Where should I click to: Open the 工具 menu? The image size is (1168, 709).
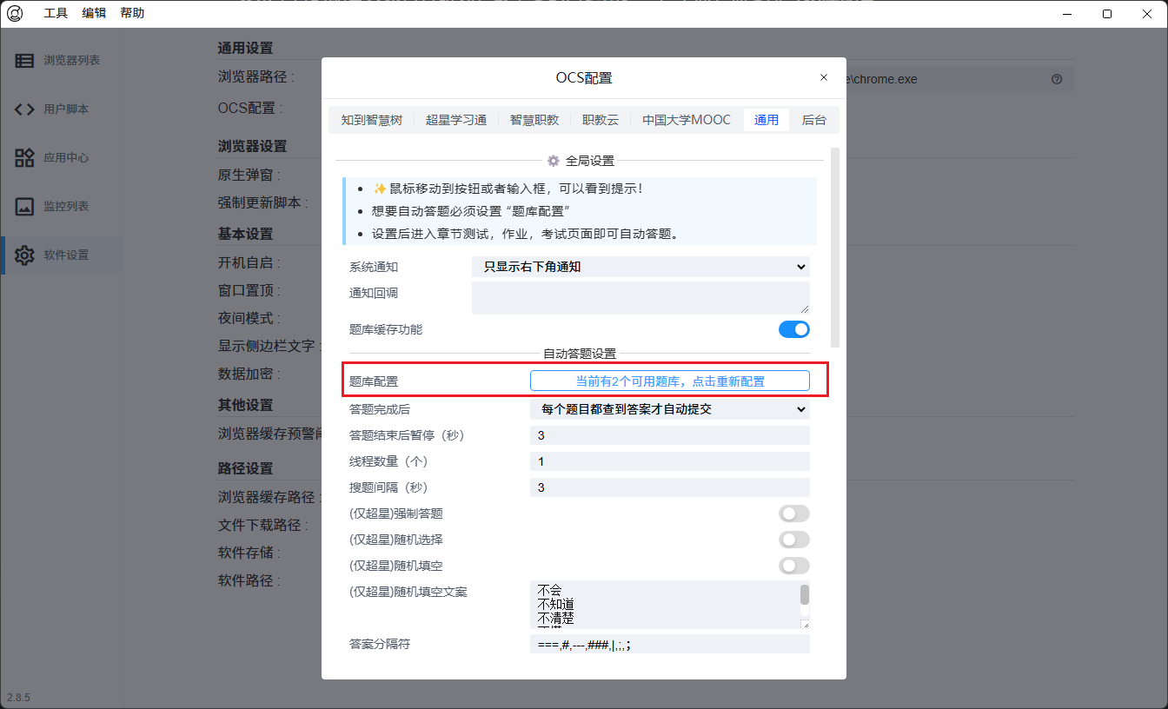click(56, 13)
